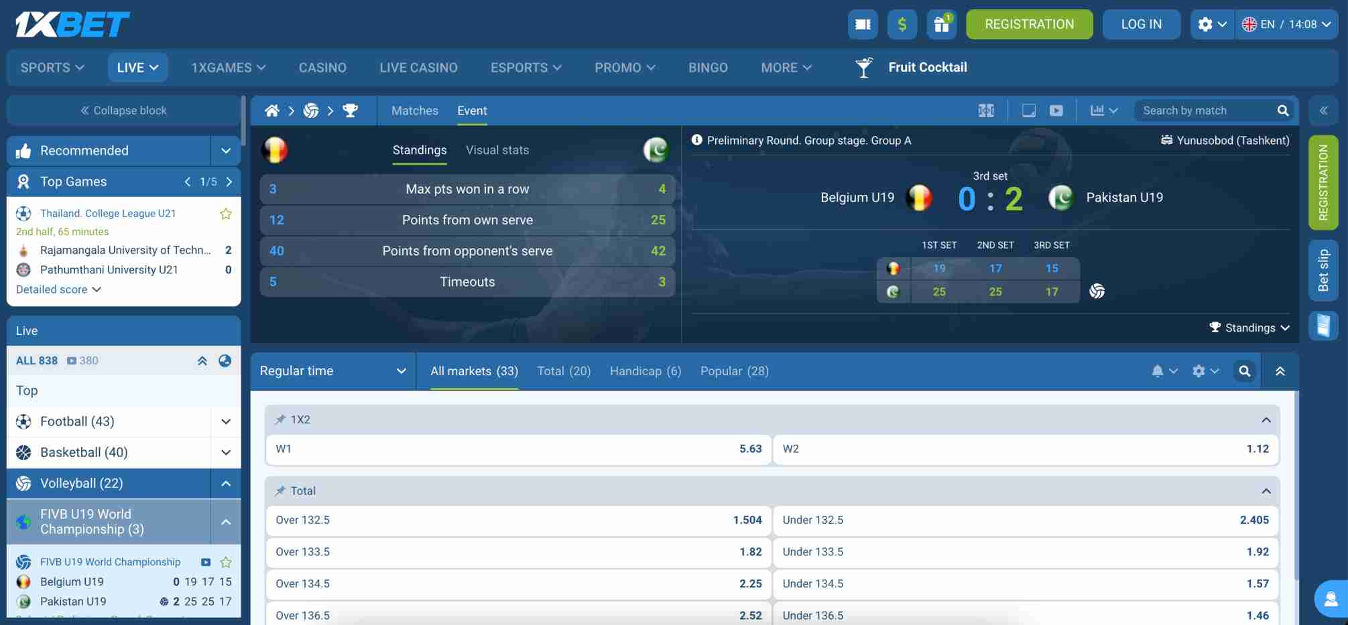Open the ESPORTS menu
This screenshot has height=625, width=1348.
(526, 68)
